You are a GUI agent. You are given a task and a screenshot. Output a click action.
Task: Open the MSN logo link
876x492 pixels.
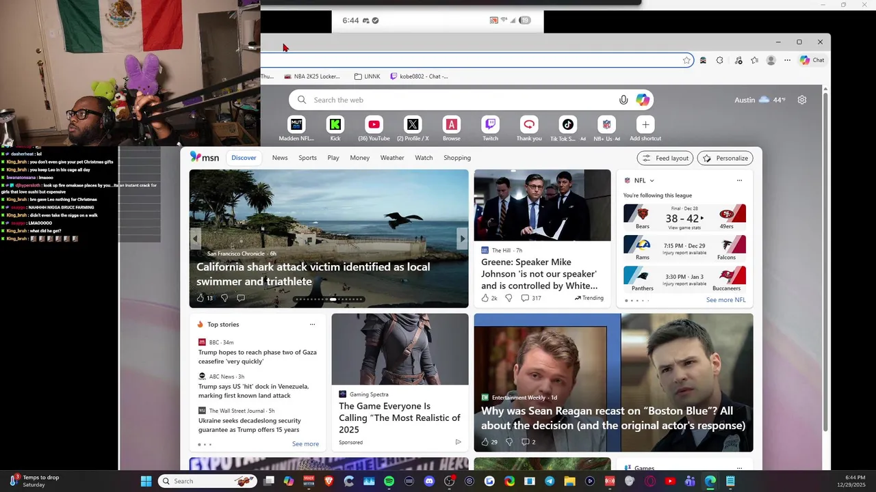click(x=205, y=157)
